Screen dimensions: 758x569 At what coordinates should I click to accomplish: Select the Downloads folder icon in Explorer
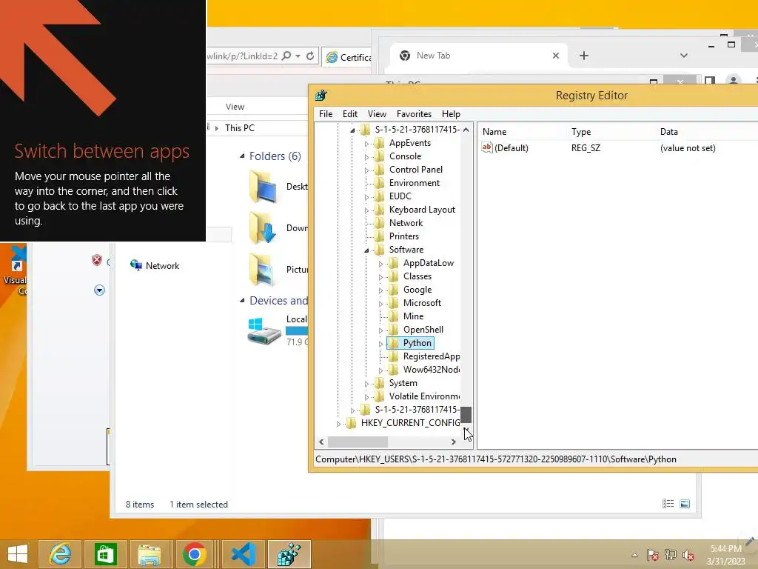263,227
